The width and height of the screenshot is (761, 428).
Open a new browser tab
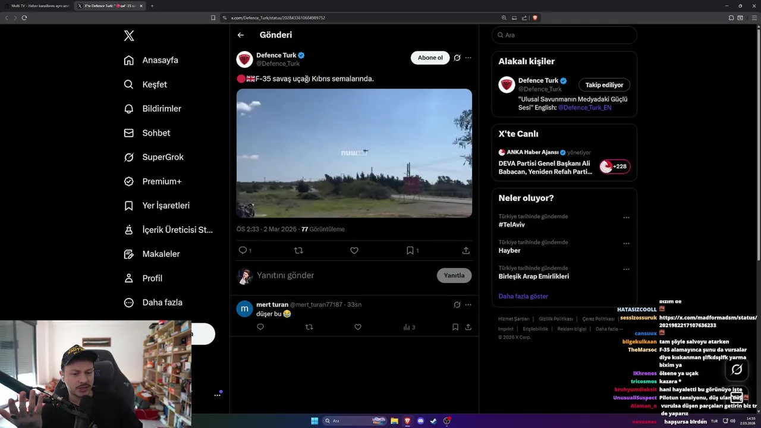[x=152, y=6]
